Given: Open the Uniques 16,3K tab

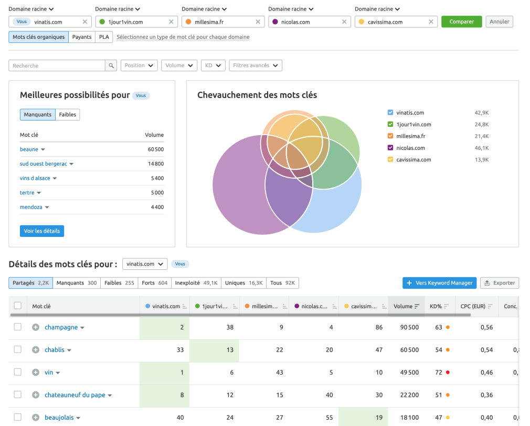Looking at the screenshot, I should point(243,283).
